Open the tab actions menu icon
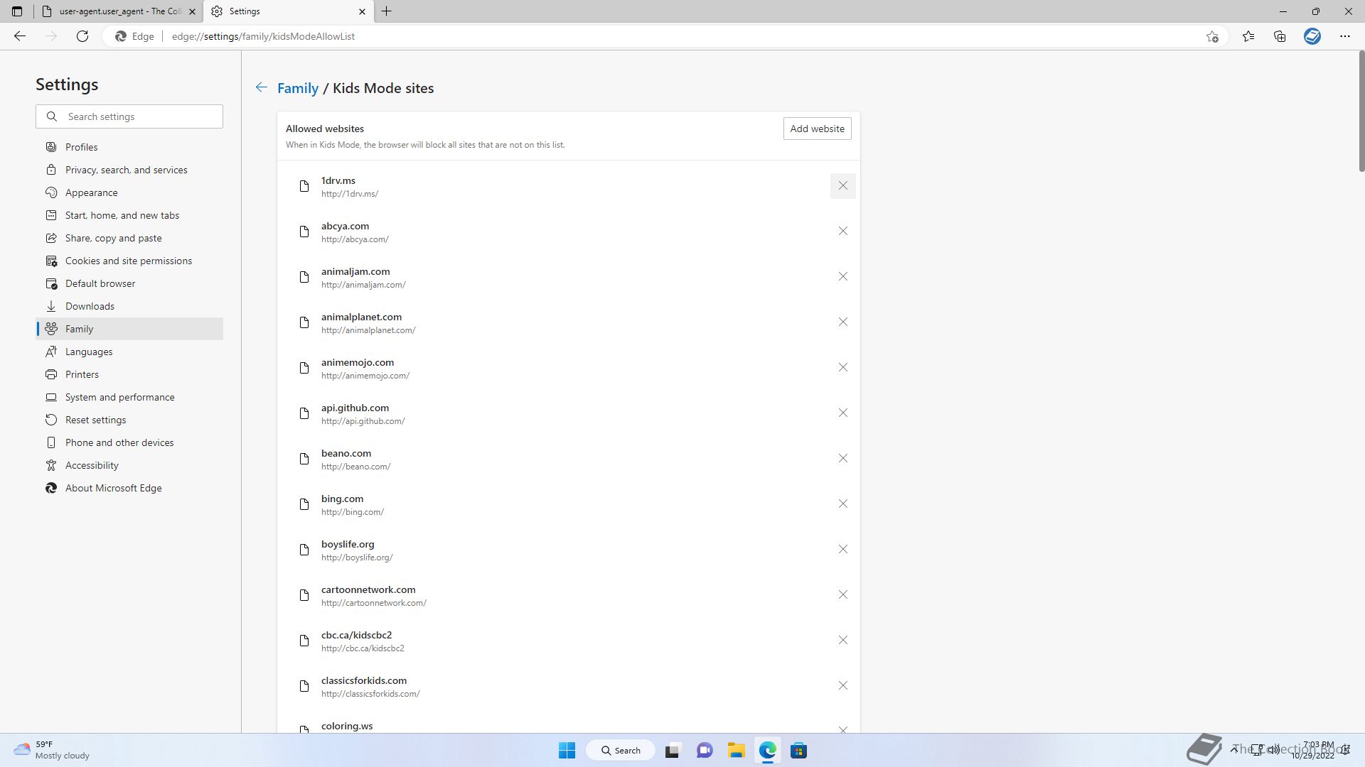The image size is (1365, 767). coord(17,11)
